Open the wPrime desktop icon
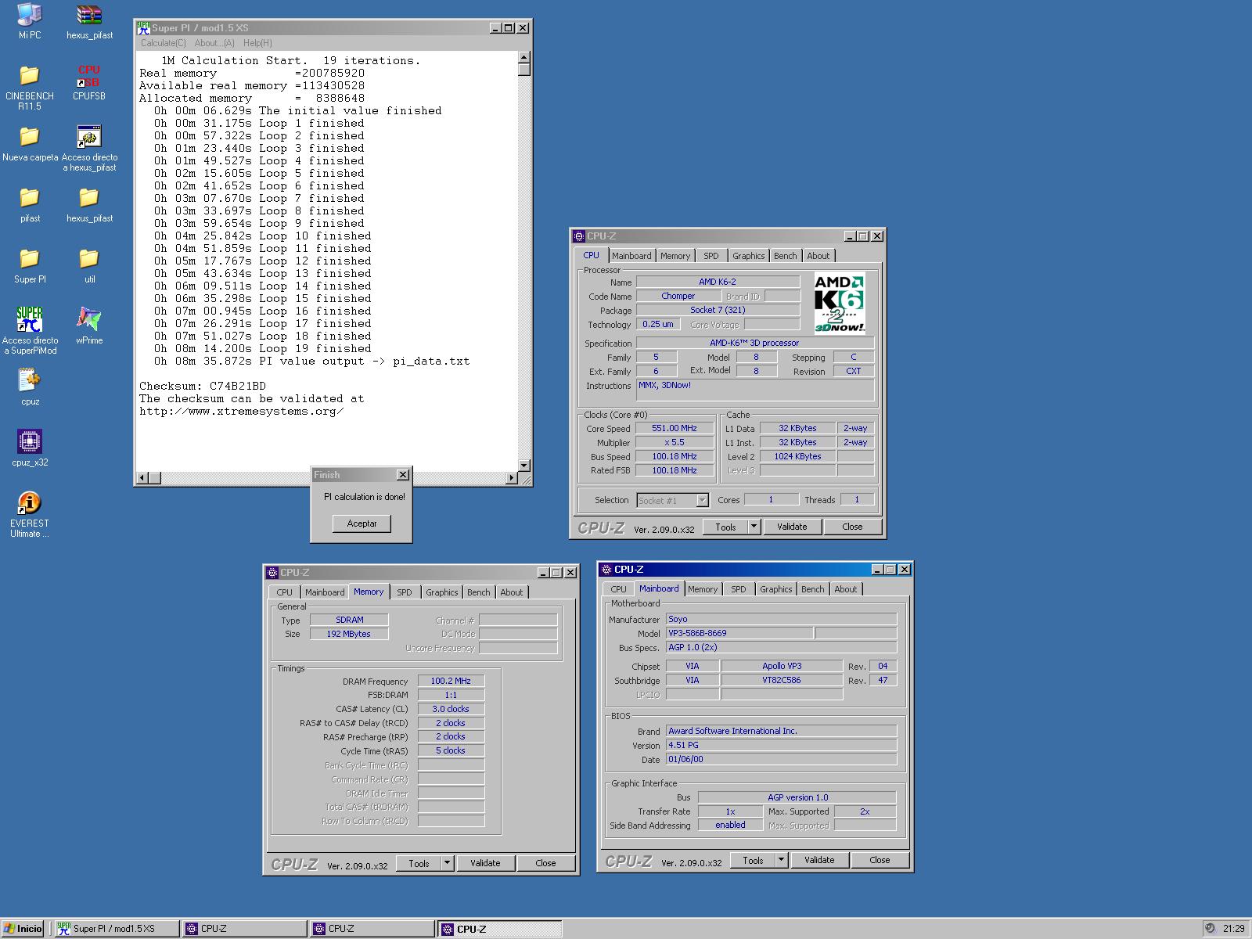Screen dimensions: 1252x939 88,319
